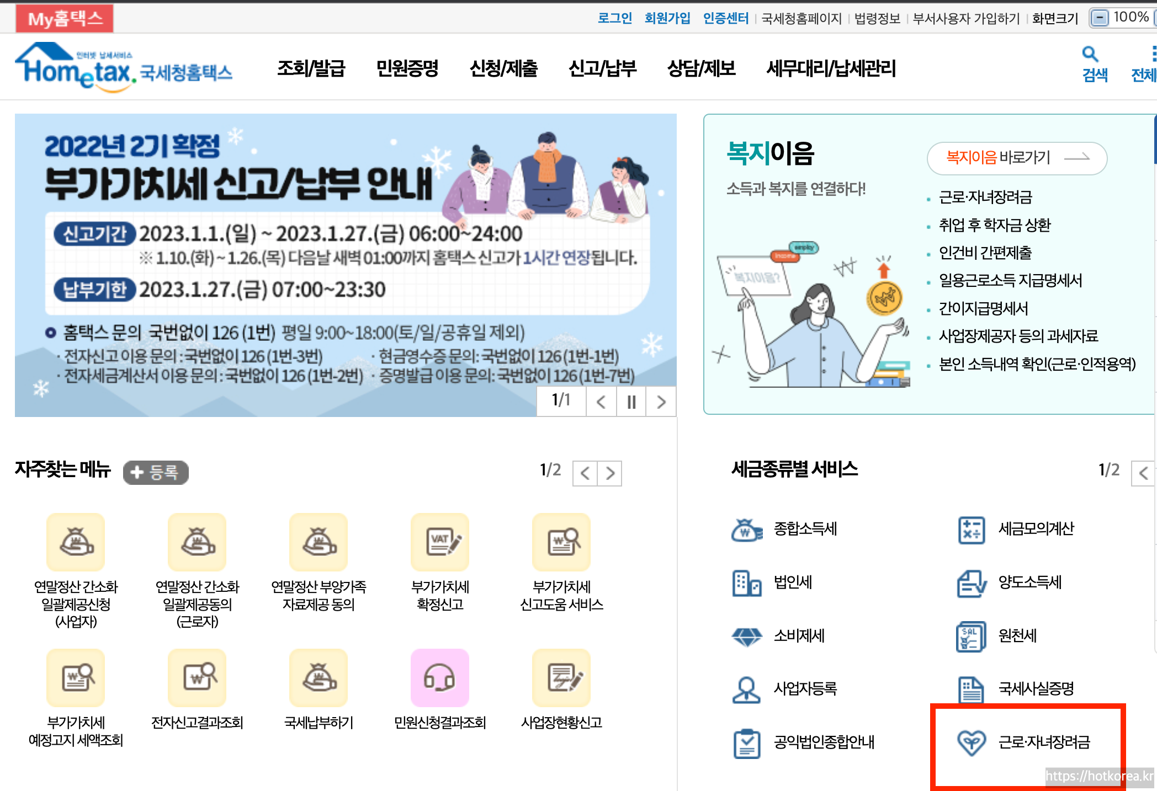Viewport: 1157px width, 791px height.
Task: Click the 등록 button beside 자주찾는 메뉴
Action: tap(156, 473)
